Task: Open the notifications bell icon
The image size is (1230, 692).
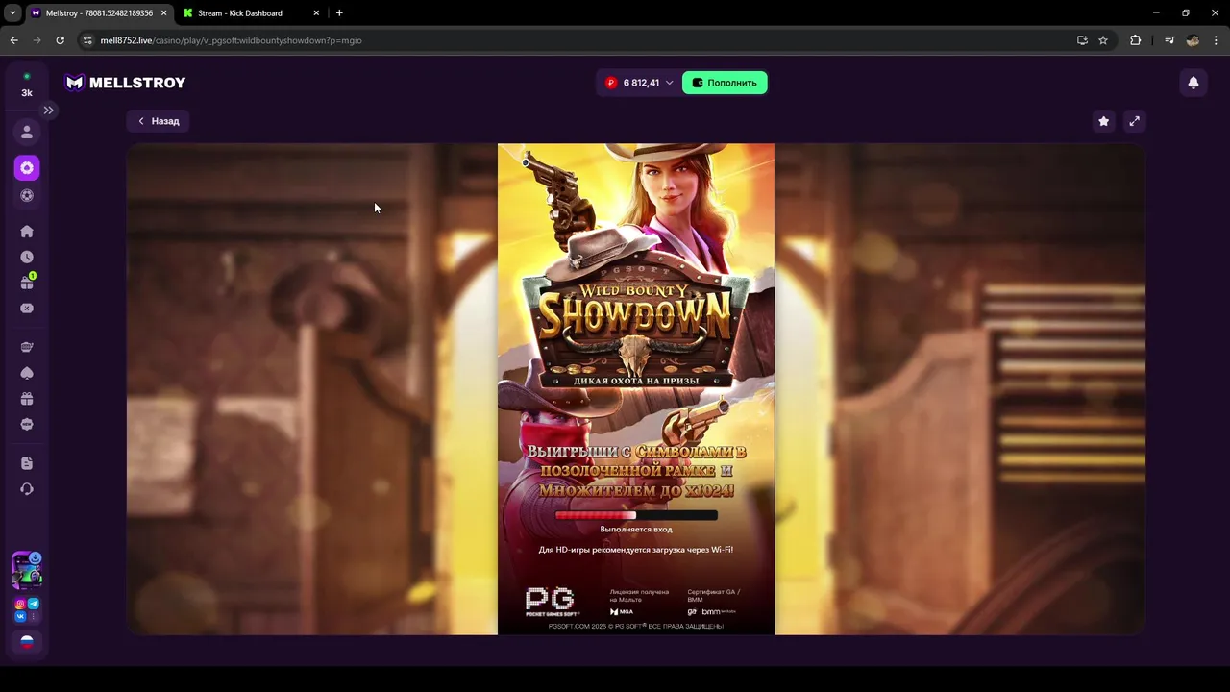Action: pyautogui.click(x=1193, y=83)
